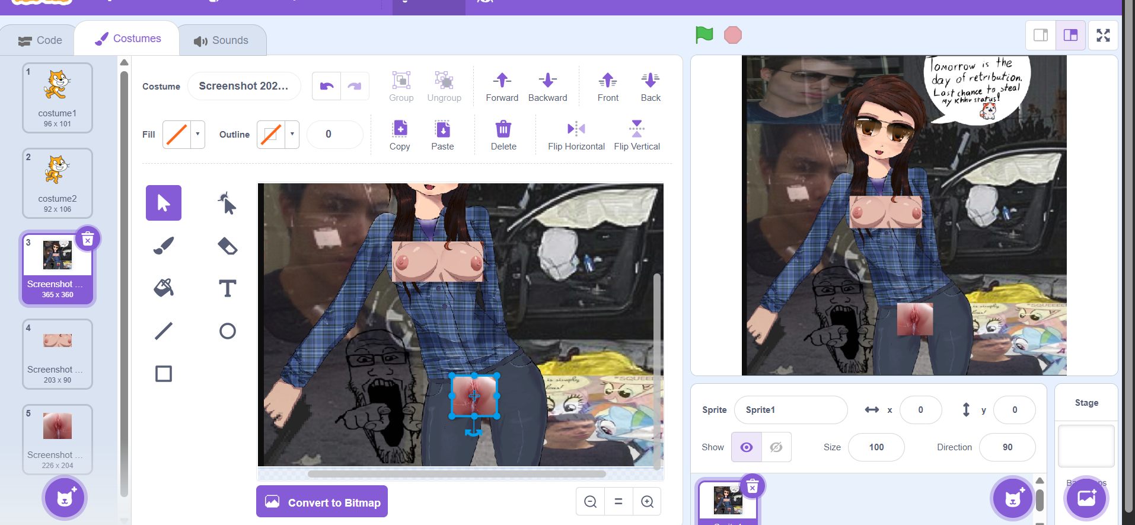1135x525 pixels.
Task: Click the Outline color swatch
Action: (271, 135)
